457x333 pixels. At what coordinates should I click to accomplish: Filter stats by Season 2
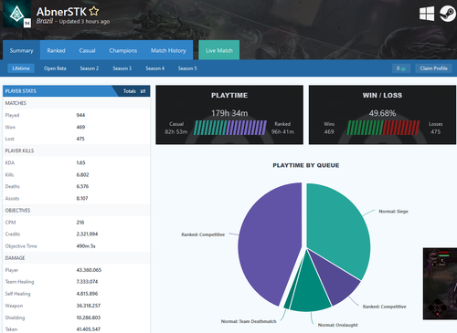pos(90,68)
